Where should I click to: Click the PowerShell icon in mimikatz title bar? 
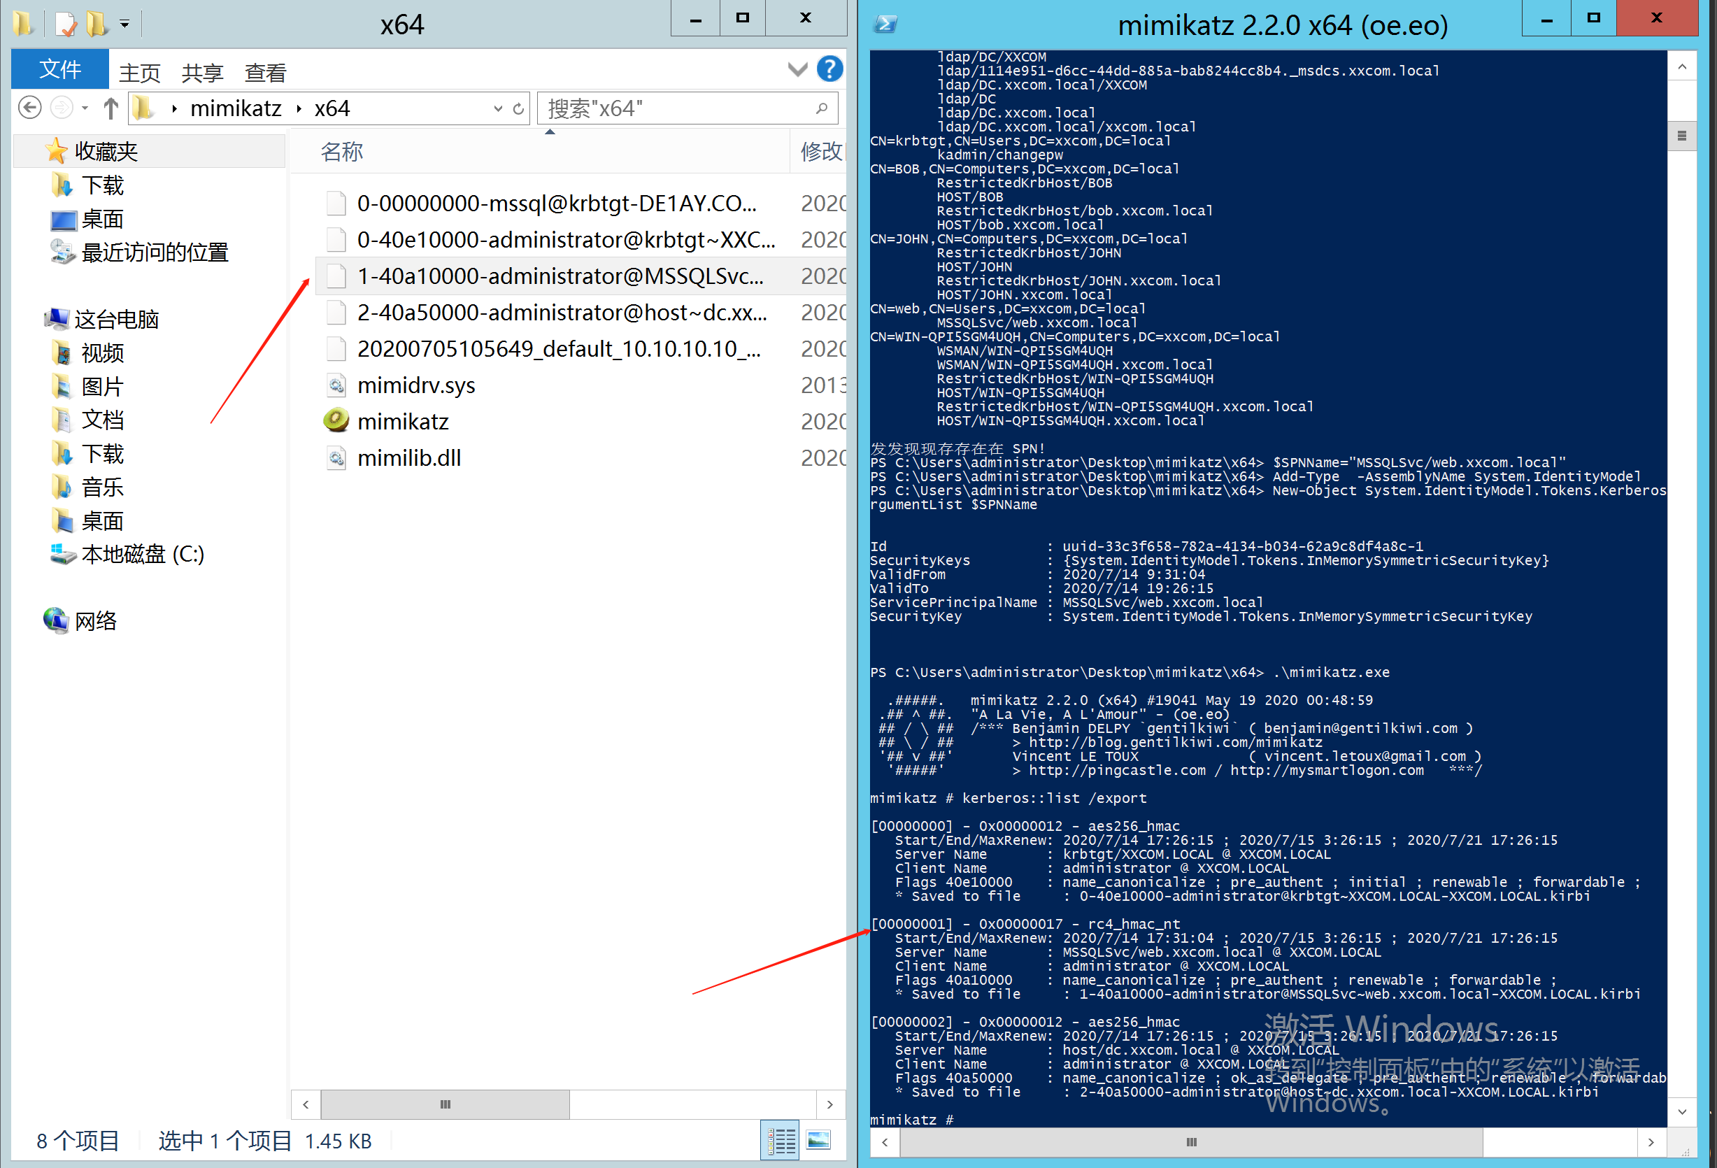pos(885,24)
